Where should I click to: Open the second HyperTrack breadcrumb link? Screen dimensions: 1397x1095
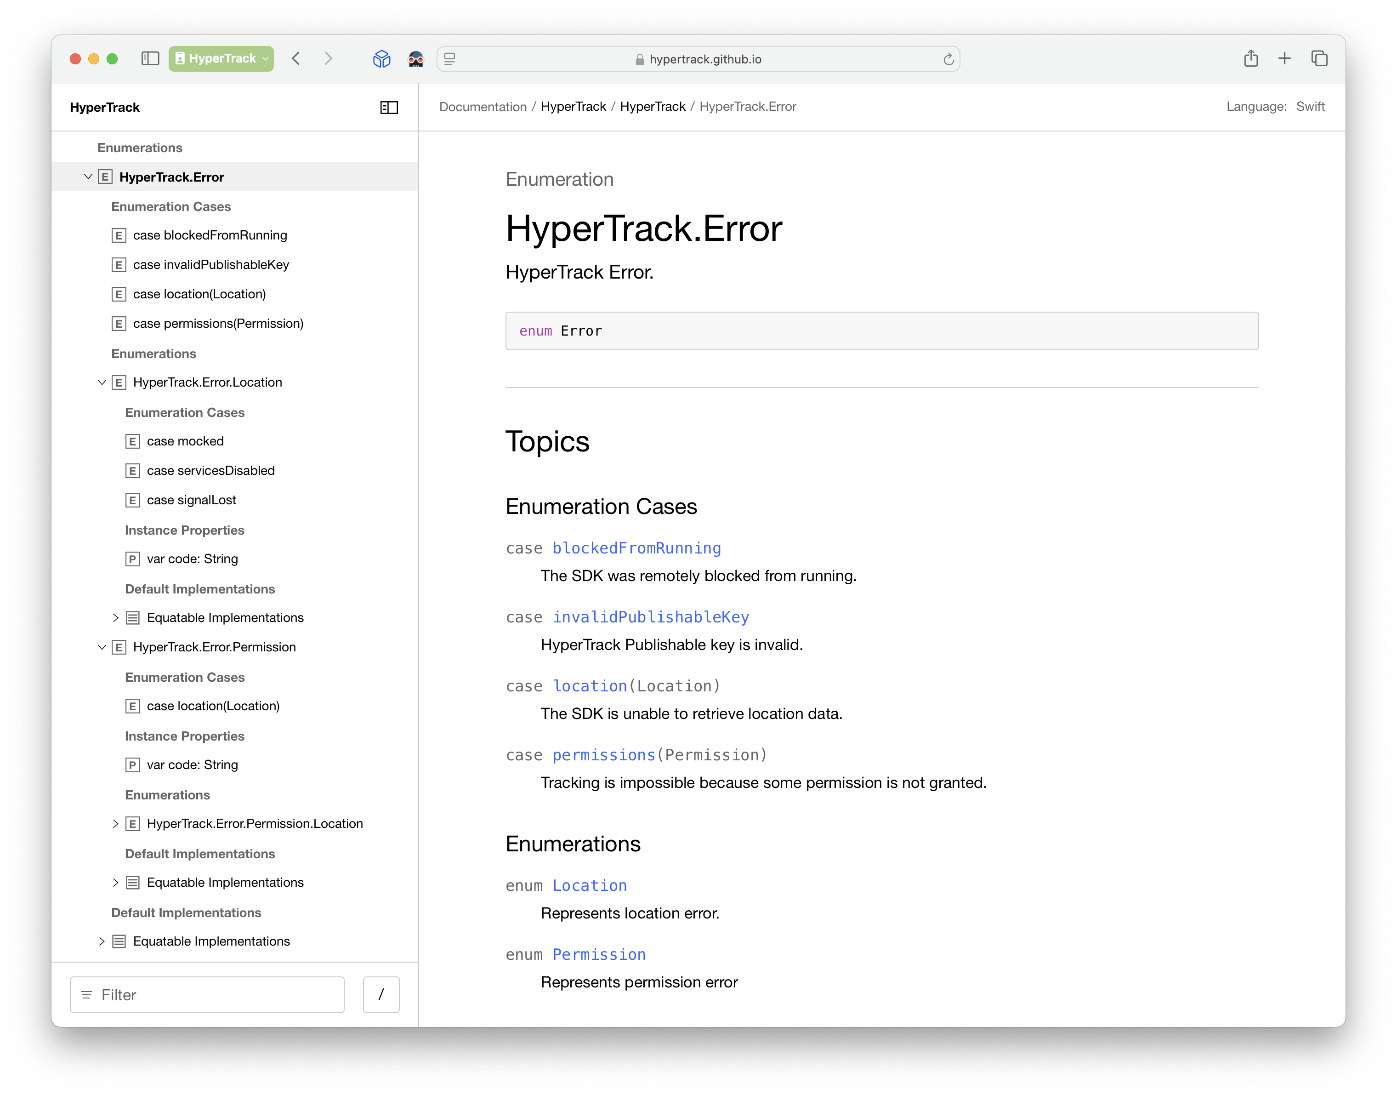coord(653,107)
